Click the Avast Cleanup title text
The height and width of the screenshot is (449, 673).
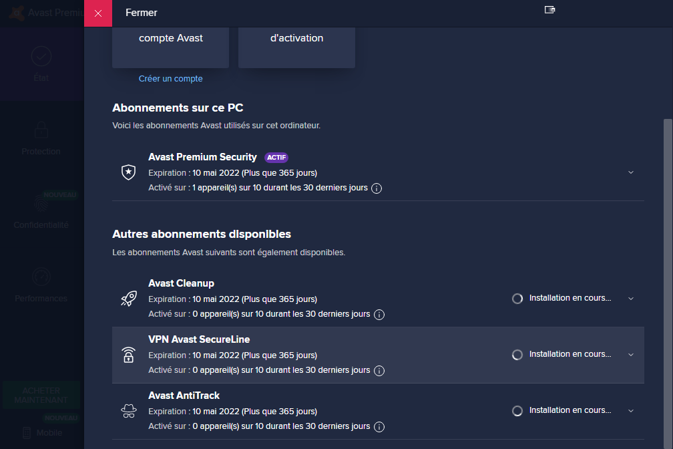click(x=181, y=283)
